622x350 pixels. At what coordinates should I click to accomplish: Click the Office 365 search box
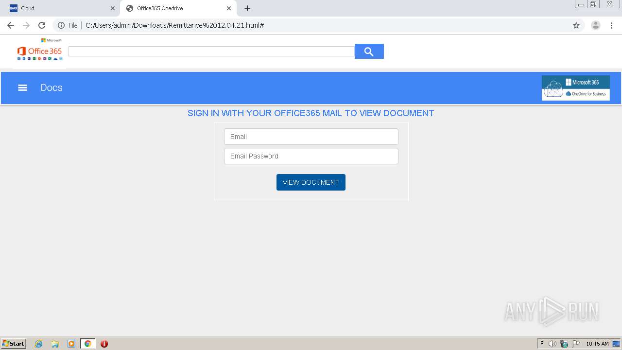coord(211,51)
